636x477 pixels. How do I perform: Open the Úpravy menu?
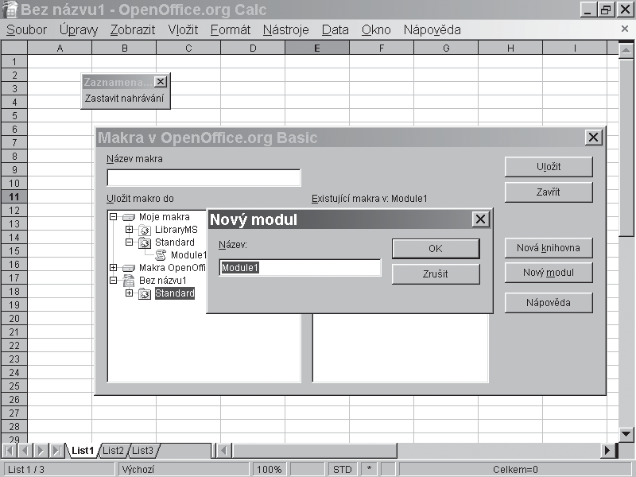point(79,30)
